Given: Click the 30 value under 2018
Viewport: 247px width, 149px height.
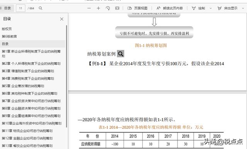Looking at the screenshot, I should point(186,144).
